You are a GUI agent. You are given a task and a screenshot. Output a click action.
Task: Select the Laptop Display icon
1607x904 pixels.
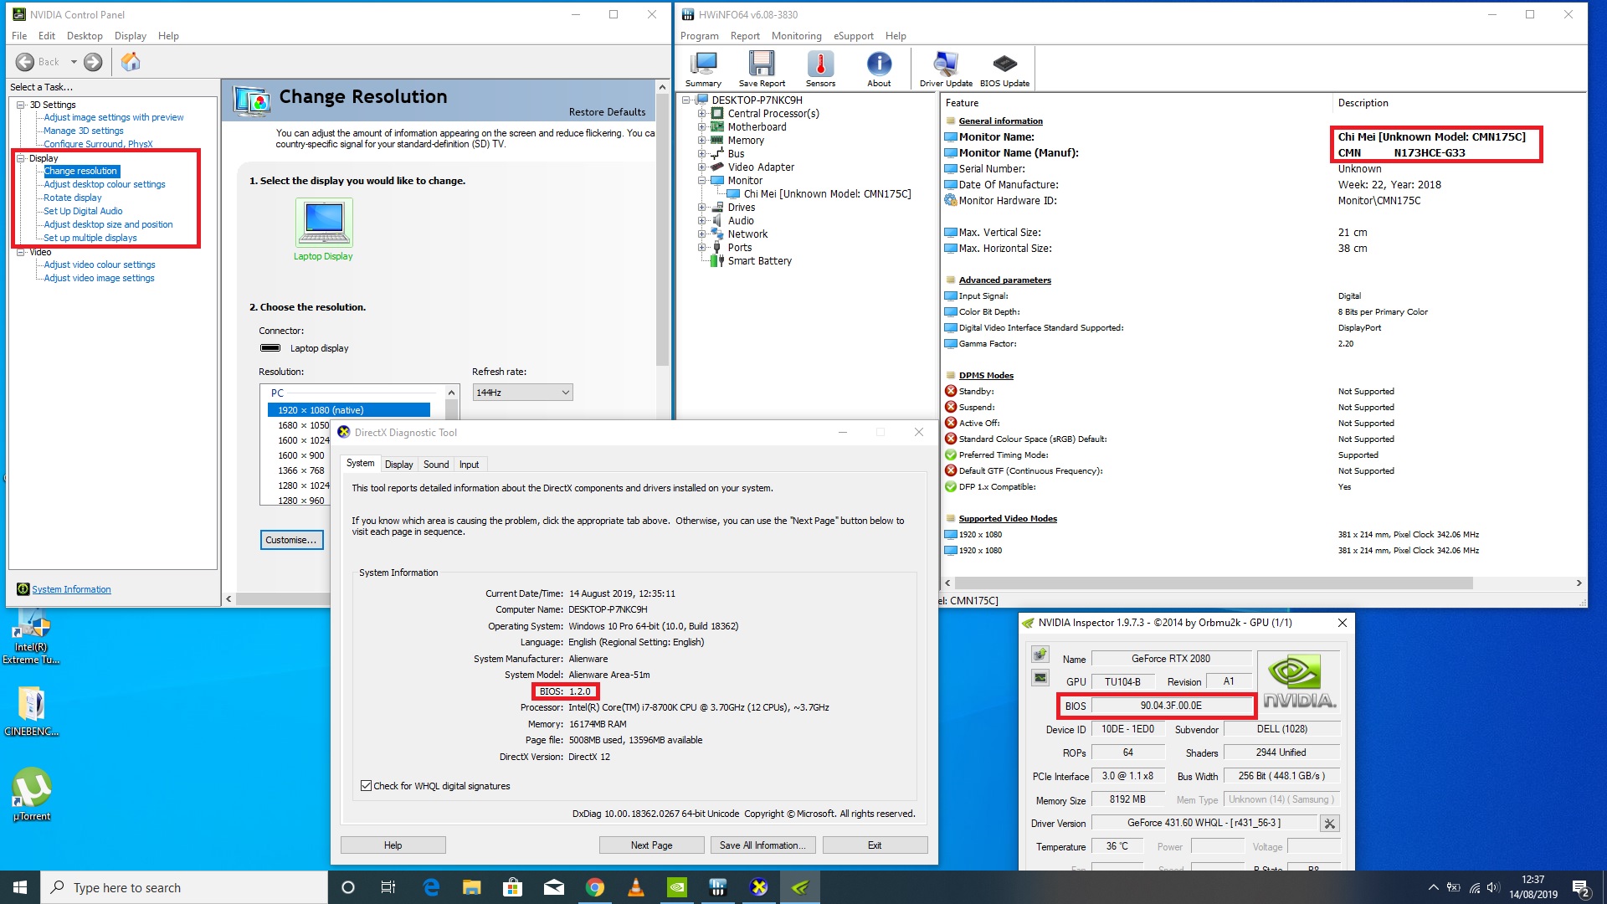(324, 222)
